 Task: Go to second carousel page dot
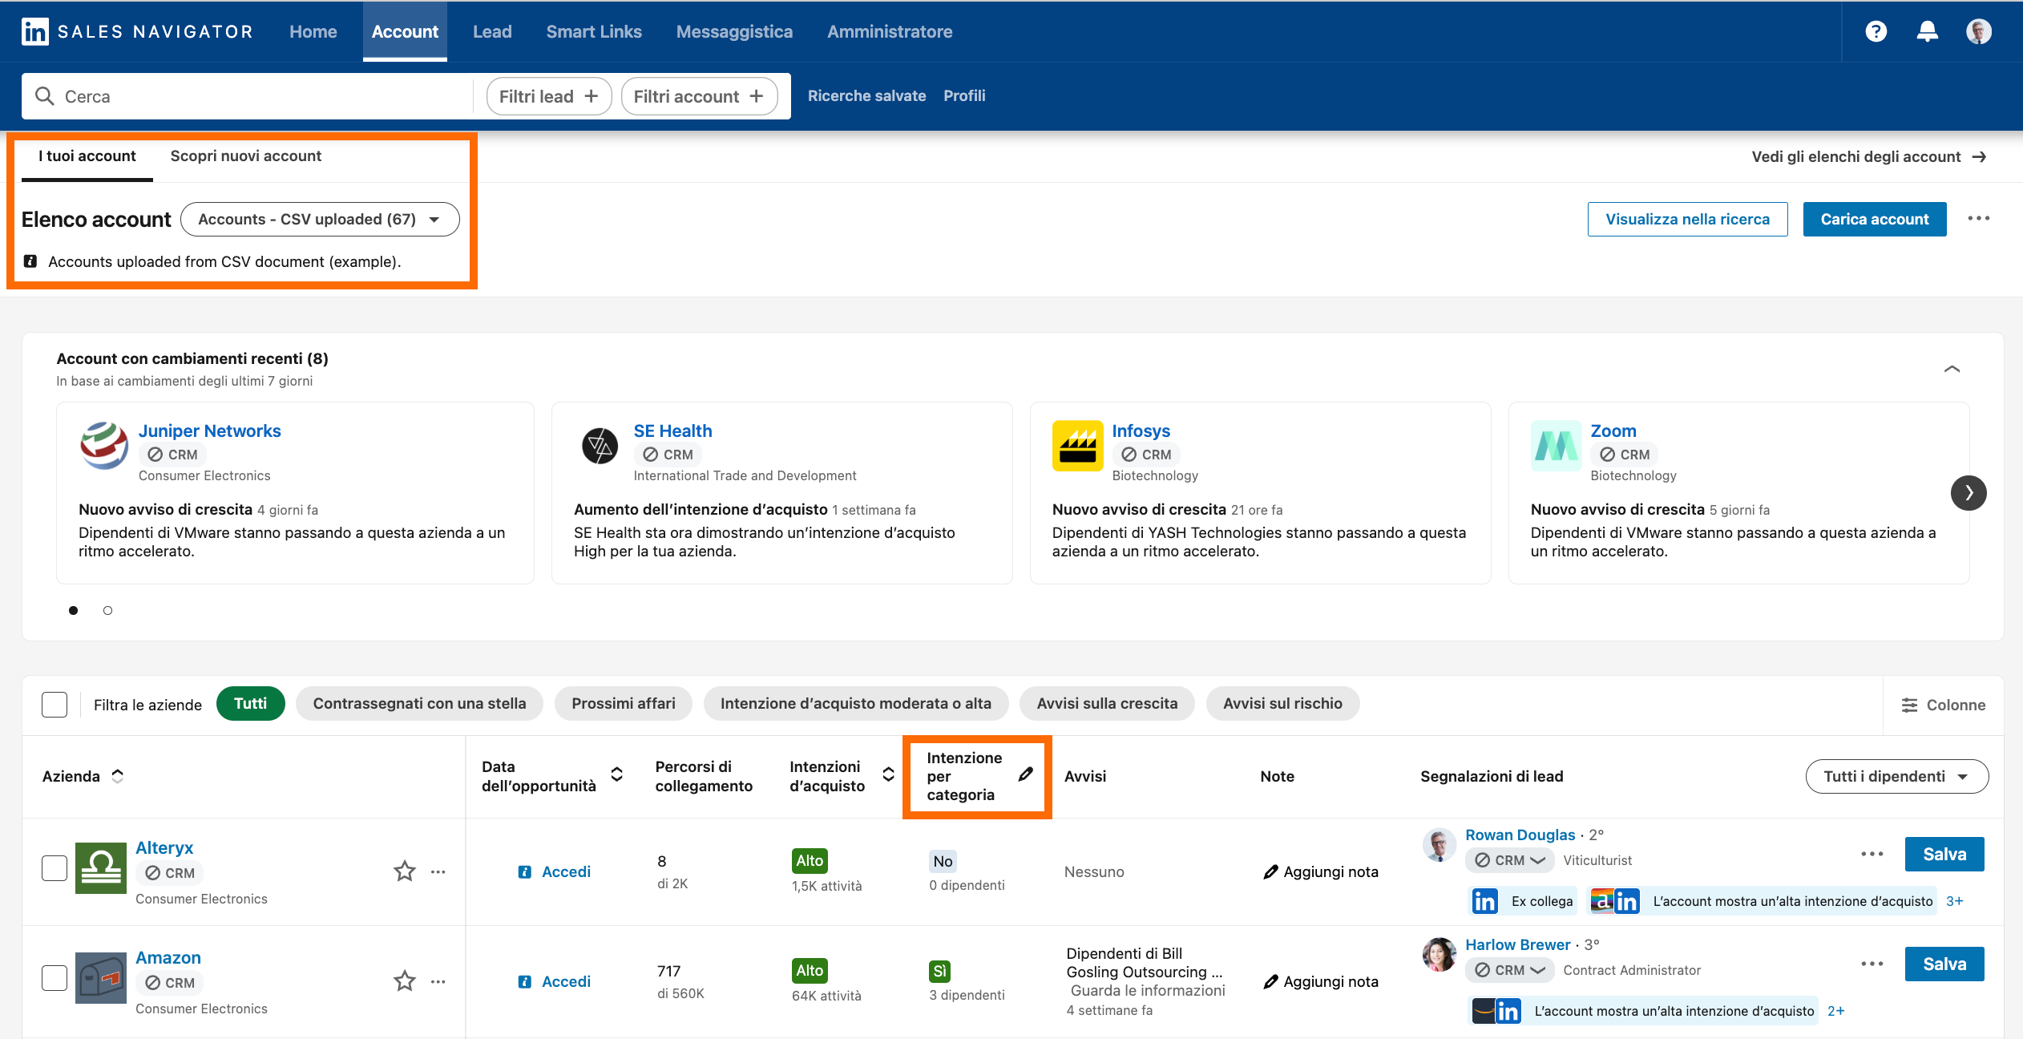click(107, 610)
